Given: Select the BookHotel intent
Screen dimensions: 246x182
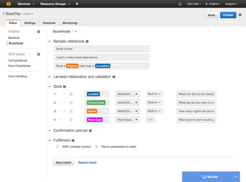Looking at the screenshot, I should [16, 43].
